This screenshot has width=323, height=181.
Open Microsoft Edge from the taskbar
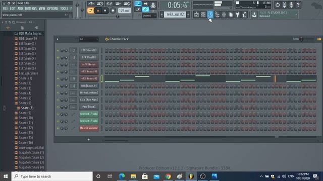click(122, 176)
